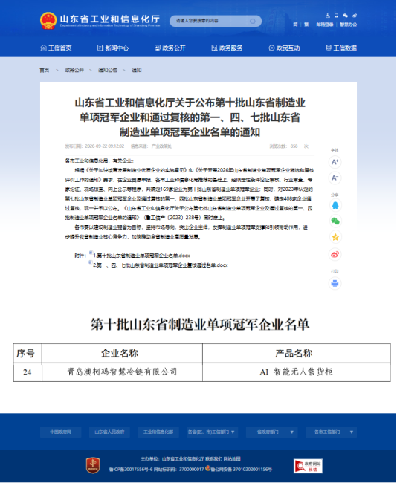Go to 首页 in breadcrumb

point(45,70)
